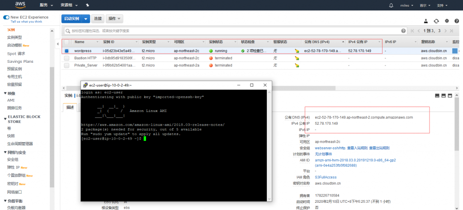463x210 pixels.
Task: Open 实例 in the sidebar
Action: pos(11,30)
